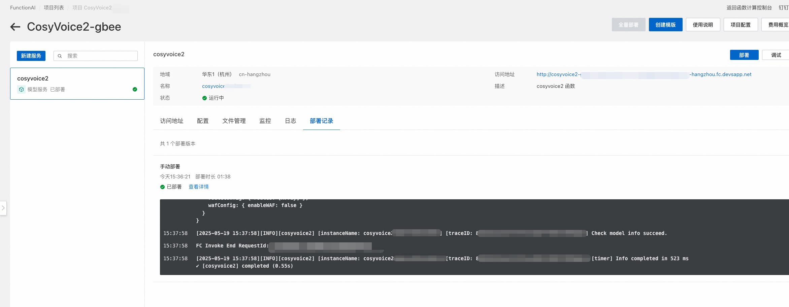Click the green 已部署 checkmark icon
Screen dimensions: 789x307
(x=162, y=187)
